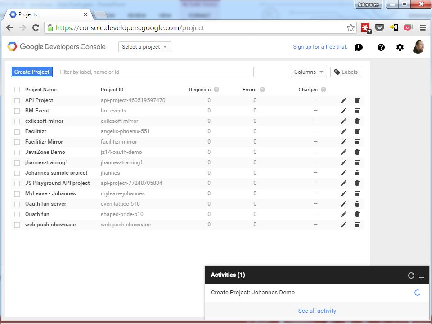Click the Charges column help icon
Viewport: 432px width, 324px height.
click(x=324, y=90)
